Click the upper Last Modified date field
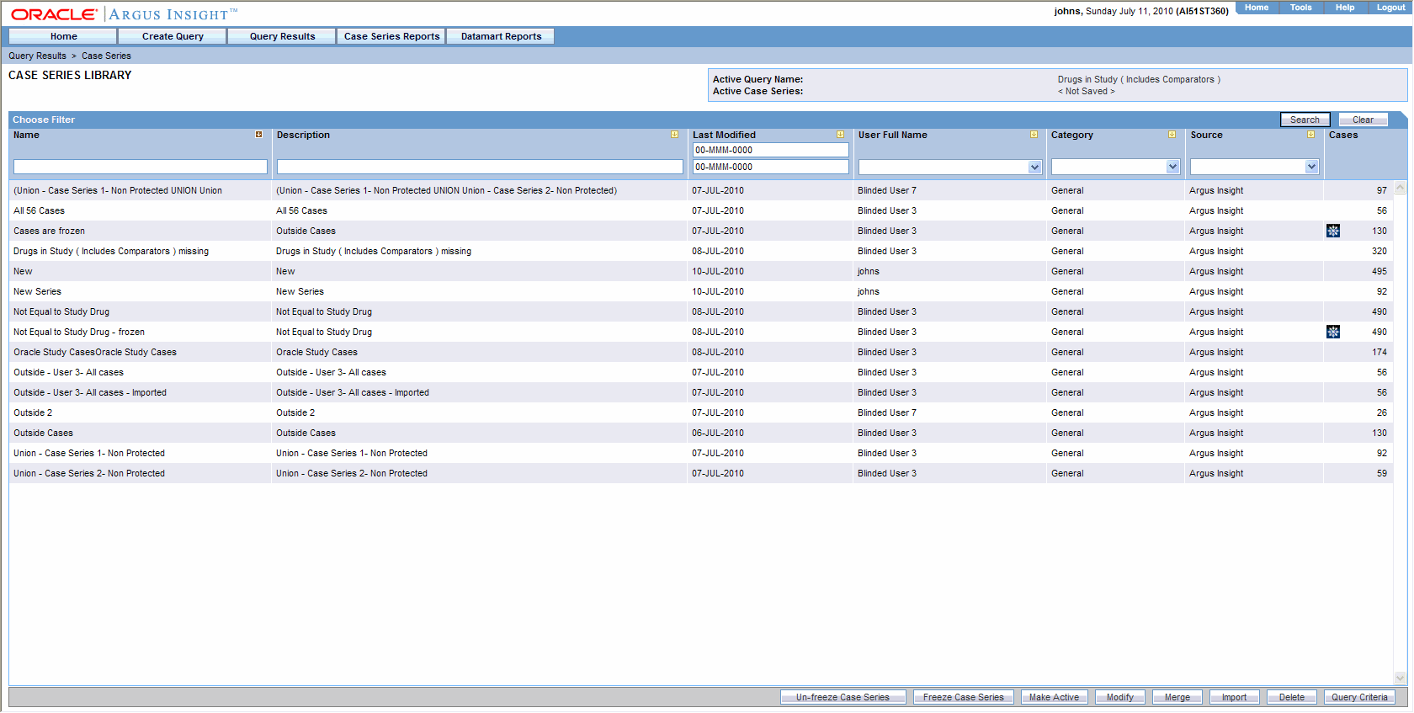 click(771, 150)
